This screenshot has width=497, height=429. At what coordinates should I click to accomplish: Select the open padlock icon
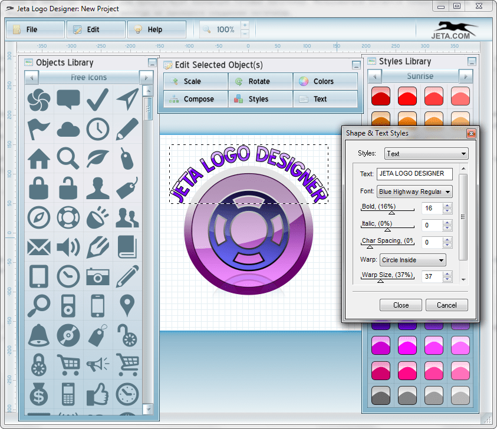coord(68,188)
